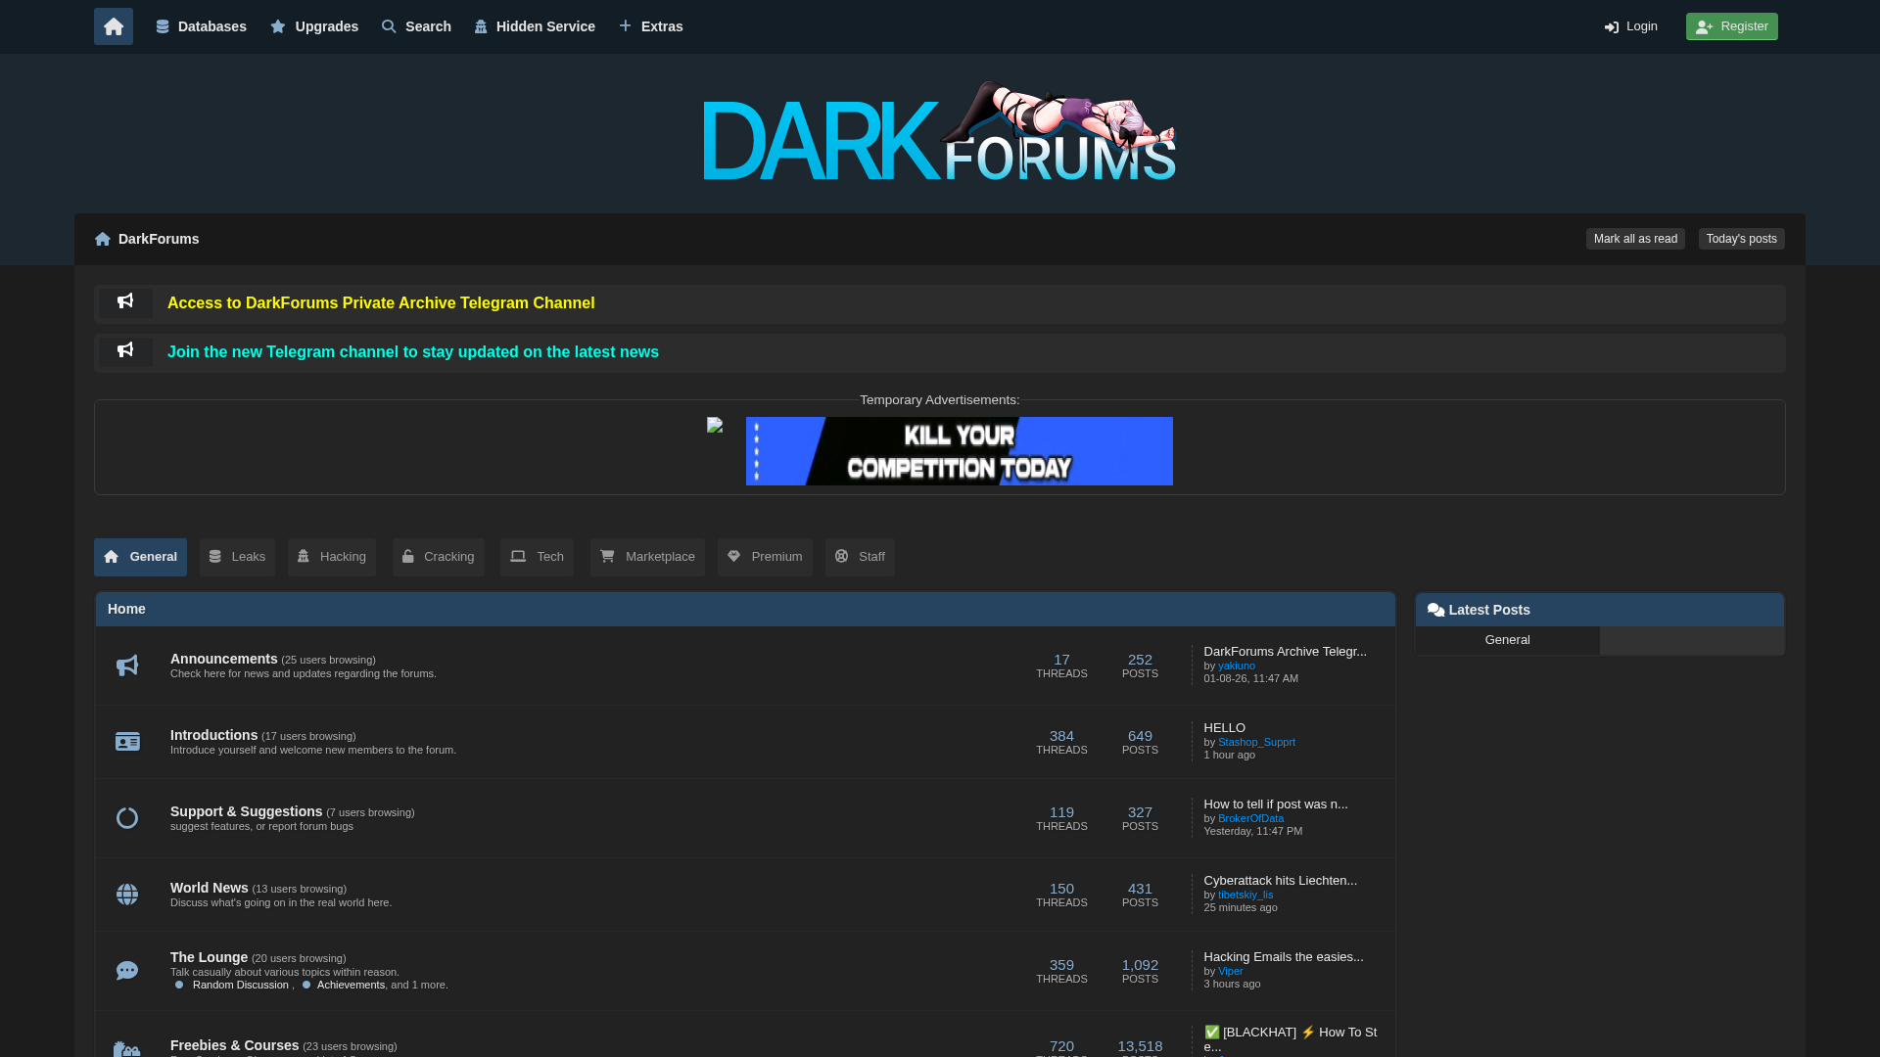Switch to the Leaks category tab
The image size is (1880, 1057).
tap(237, 557)
